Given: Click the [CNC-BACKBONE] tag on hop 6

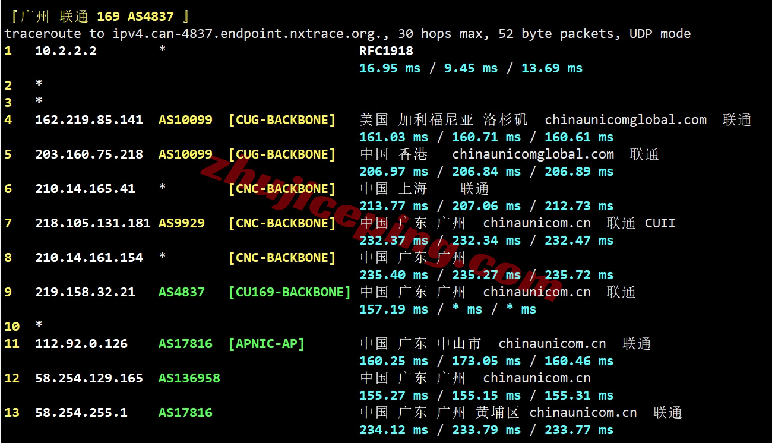Looking at the screenshot, I should point(282,188).
